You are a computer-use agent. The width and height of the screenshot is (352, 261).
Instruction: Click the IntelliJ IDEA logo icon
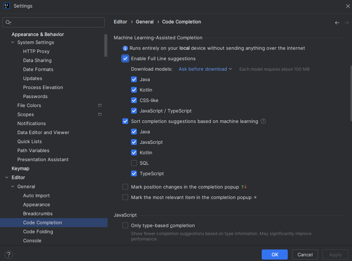(6, 6)
